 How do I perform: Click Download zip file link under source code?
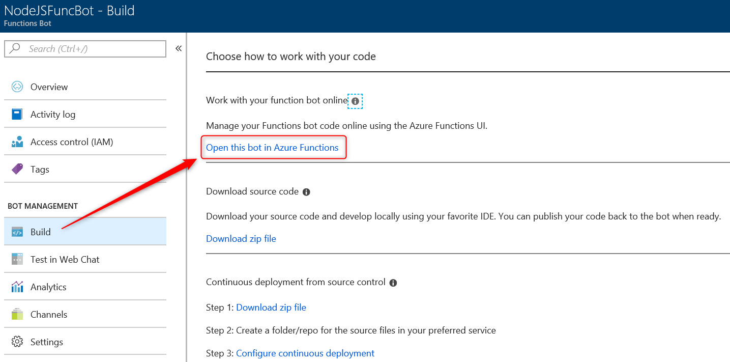(x=241, y=239)
